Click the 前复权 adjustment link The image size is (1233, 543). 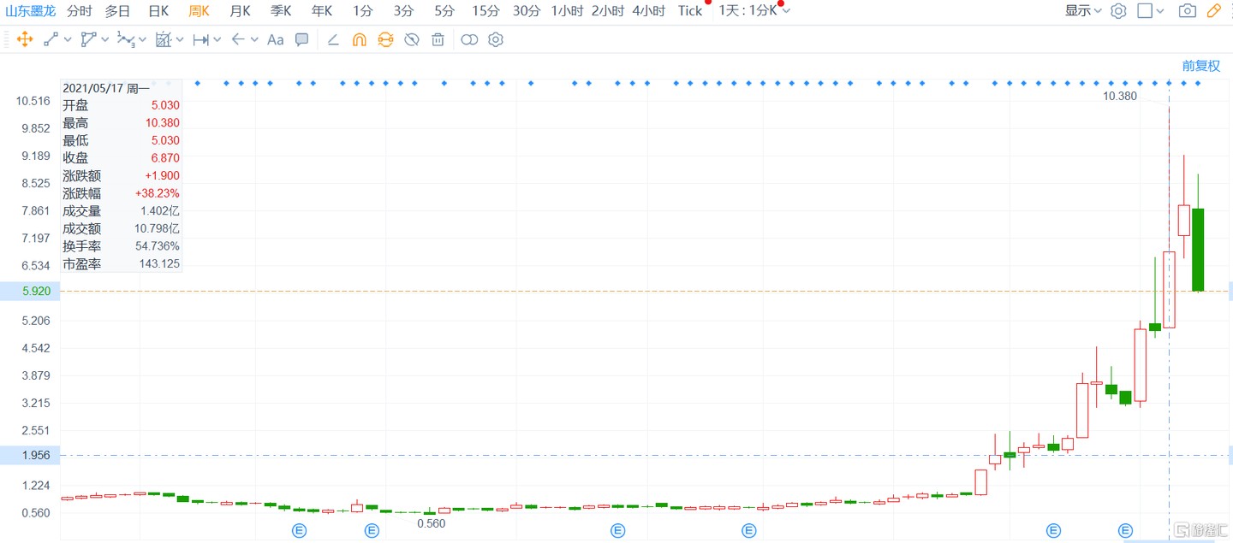pos(1201,65)
